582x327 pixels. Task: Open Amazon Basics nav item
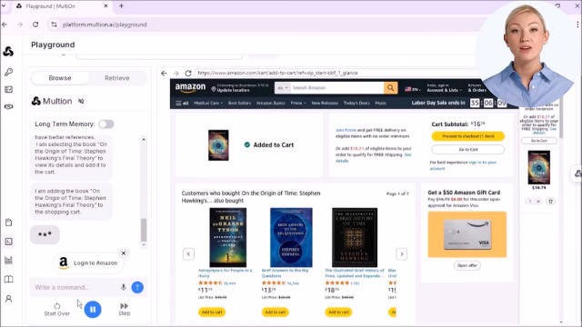point(271,103)
